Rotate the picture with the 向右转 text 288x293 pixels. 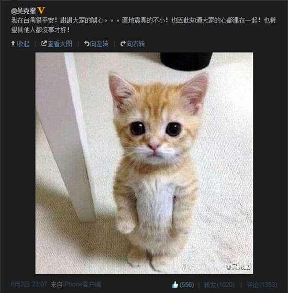coord(136,44)
